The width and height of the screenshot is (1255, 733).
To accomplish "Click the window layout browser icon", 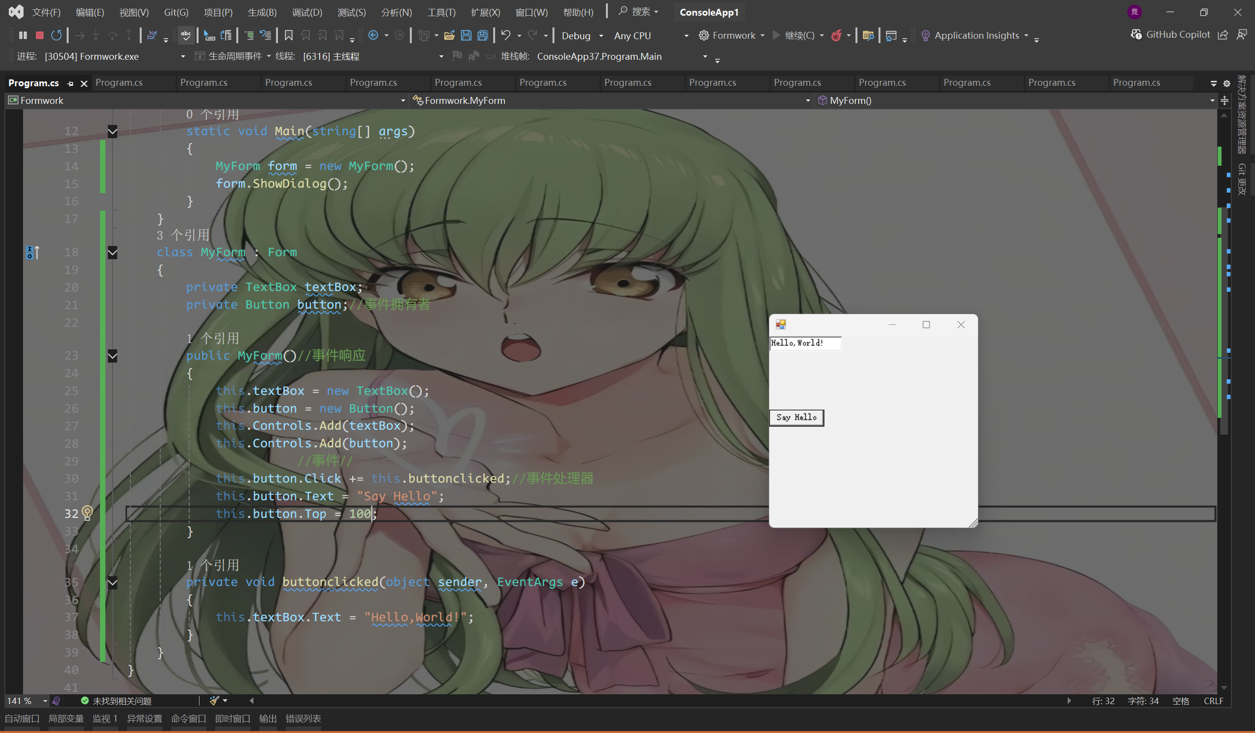I will pyautogui.click(x=891, y=35).
